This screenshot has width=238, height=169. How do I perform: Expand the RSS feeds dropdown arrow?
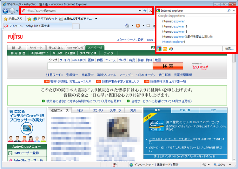[143, 26]
